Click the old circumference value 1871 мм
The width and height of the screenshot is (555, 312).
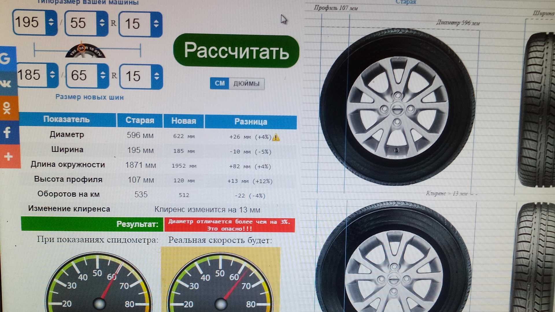140,165
